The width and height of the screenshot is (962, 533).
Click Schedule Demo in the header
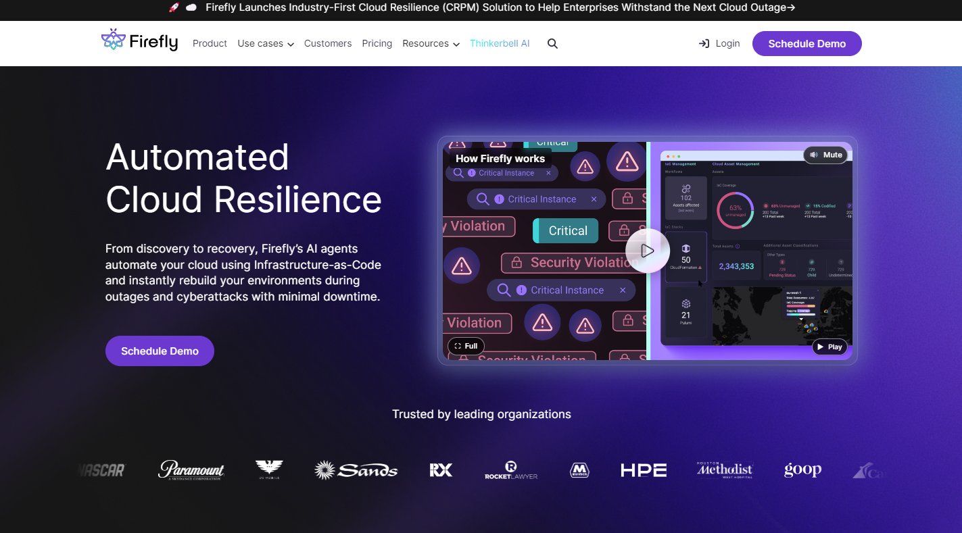coord(807,43)
